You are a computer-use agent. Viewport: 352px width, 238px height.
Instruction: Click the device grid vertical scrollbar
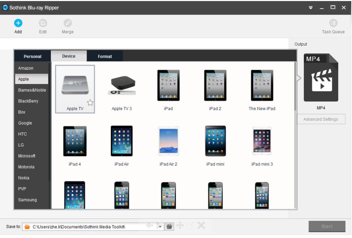(295, 86)
